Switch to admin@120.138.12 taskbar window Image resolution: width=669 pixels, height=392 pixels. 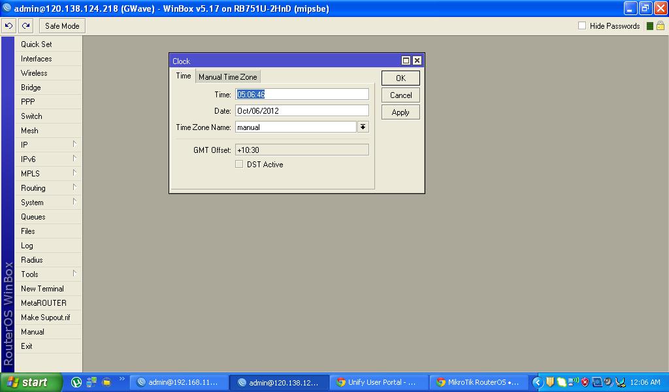click(x=279, y=383)
